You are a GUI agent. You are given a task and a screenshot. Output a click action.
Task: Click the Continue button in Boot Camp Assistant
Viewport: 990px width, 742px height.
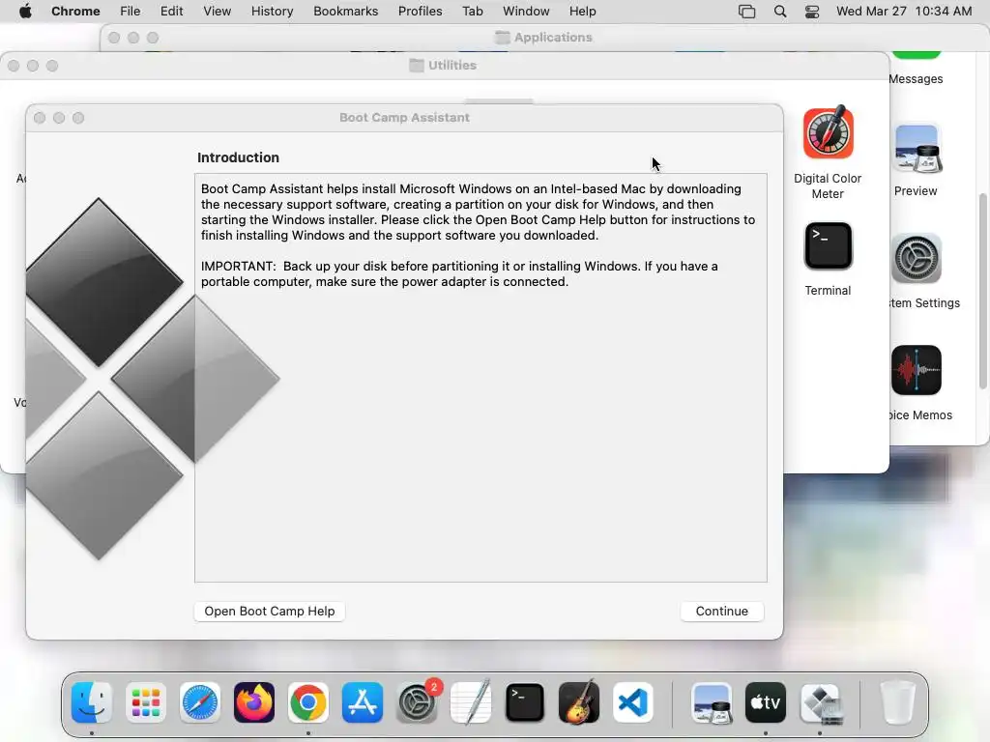point(721,611)
